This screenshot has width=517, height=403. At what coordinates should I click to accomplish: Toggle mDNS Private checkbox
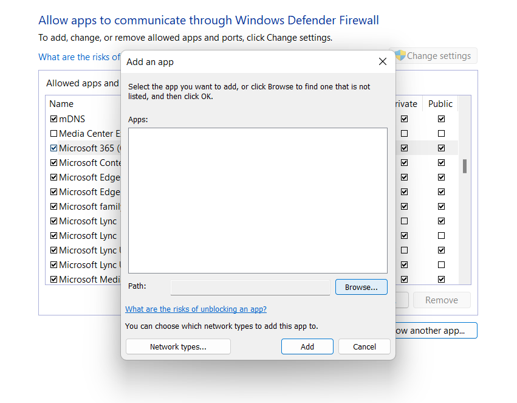click(404, 119)
